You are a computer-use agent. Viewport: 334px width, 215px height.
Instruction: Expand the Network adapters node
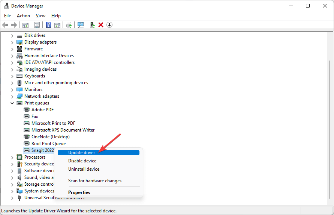[12, 97]
